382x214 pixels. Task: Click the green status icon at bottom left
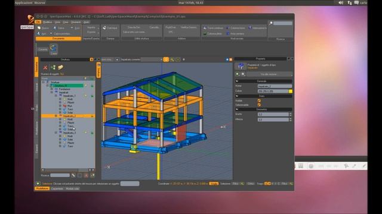[x=38, y=184]
